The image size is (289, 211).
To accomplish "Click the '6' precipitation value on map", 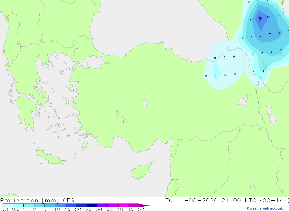I will point(279,33).
